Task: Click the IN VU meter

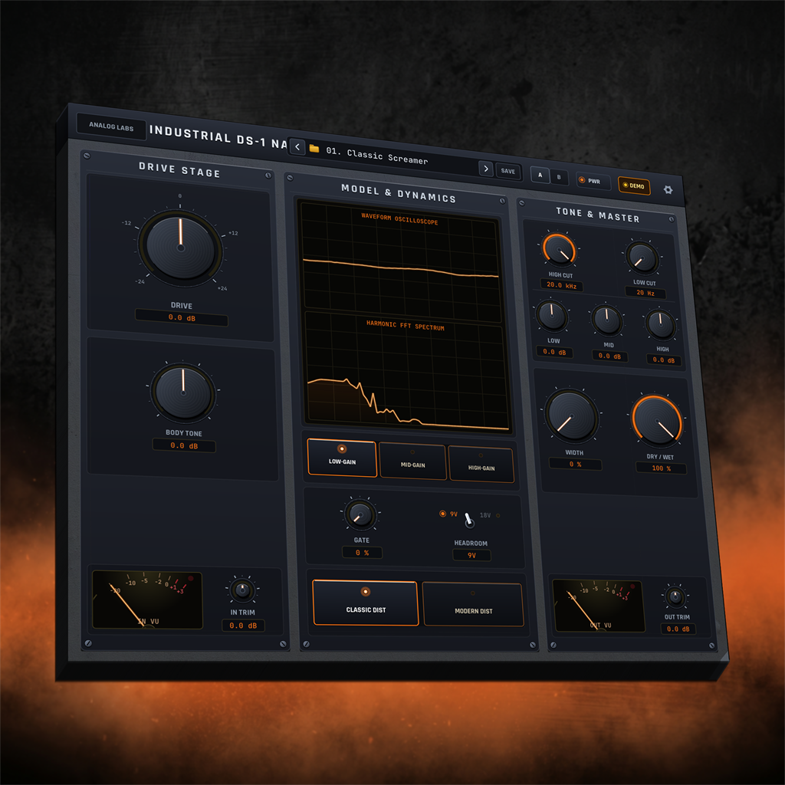Action: click(147, 599)
